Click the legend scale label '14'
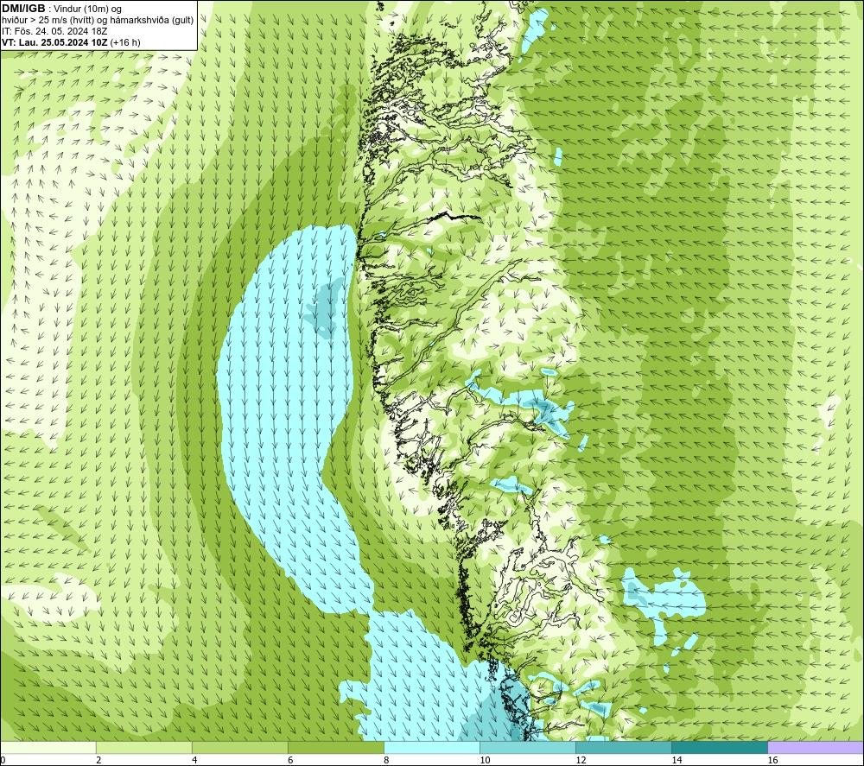Image resolution: width=864 pixels, height=766 pixels. pos(677,760)
